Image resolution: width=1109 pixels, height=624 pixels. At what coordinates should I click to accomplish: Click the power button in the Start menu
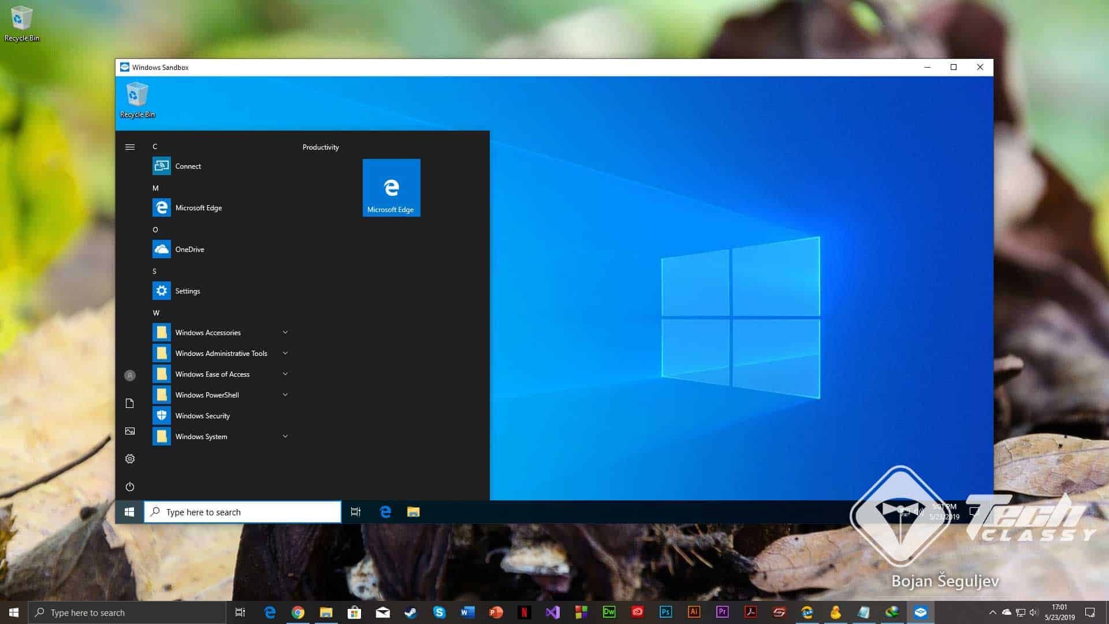tap(129, 486)
